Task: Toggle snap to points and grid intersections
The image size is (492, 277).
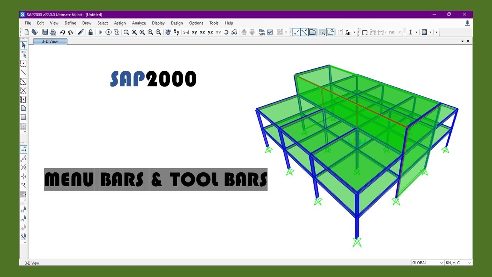Action: [23, 149]
